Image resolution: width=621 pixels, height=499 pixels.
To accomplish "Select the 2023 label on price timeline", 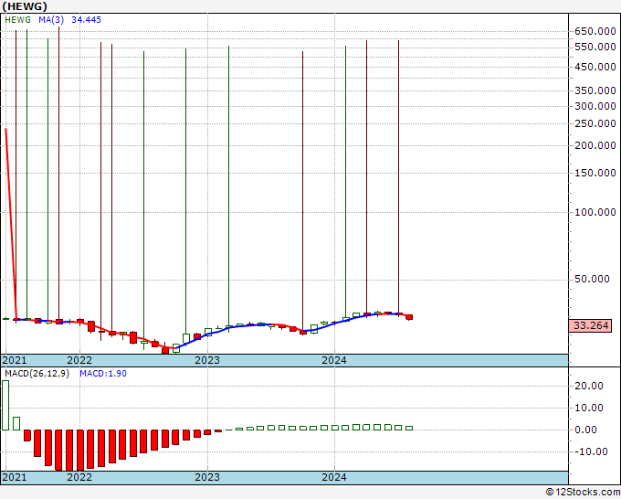I will [x=207, y=360].
